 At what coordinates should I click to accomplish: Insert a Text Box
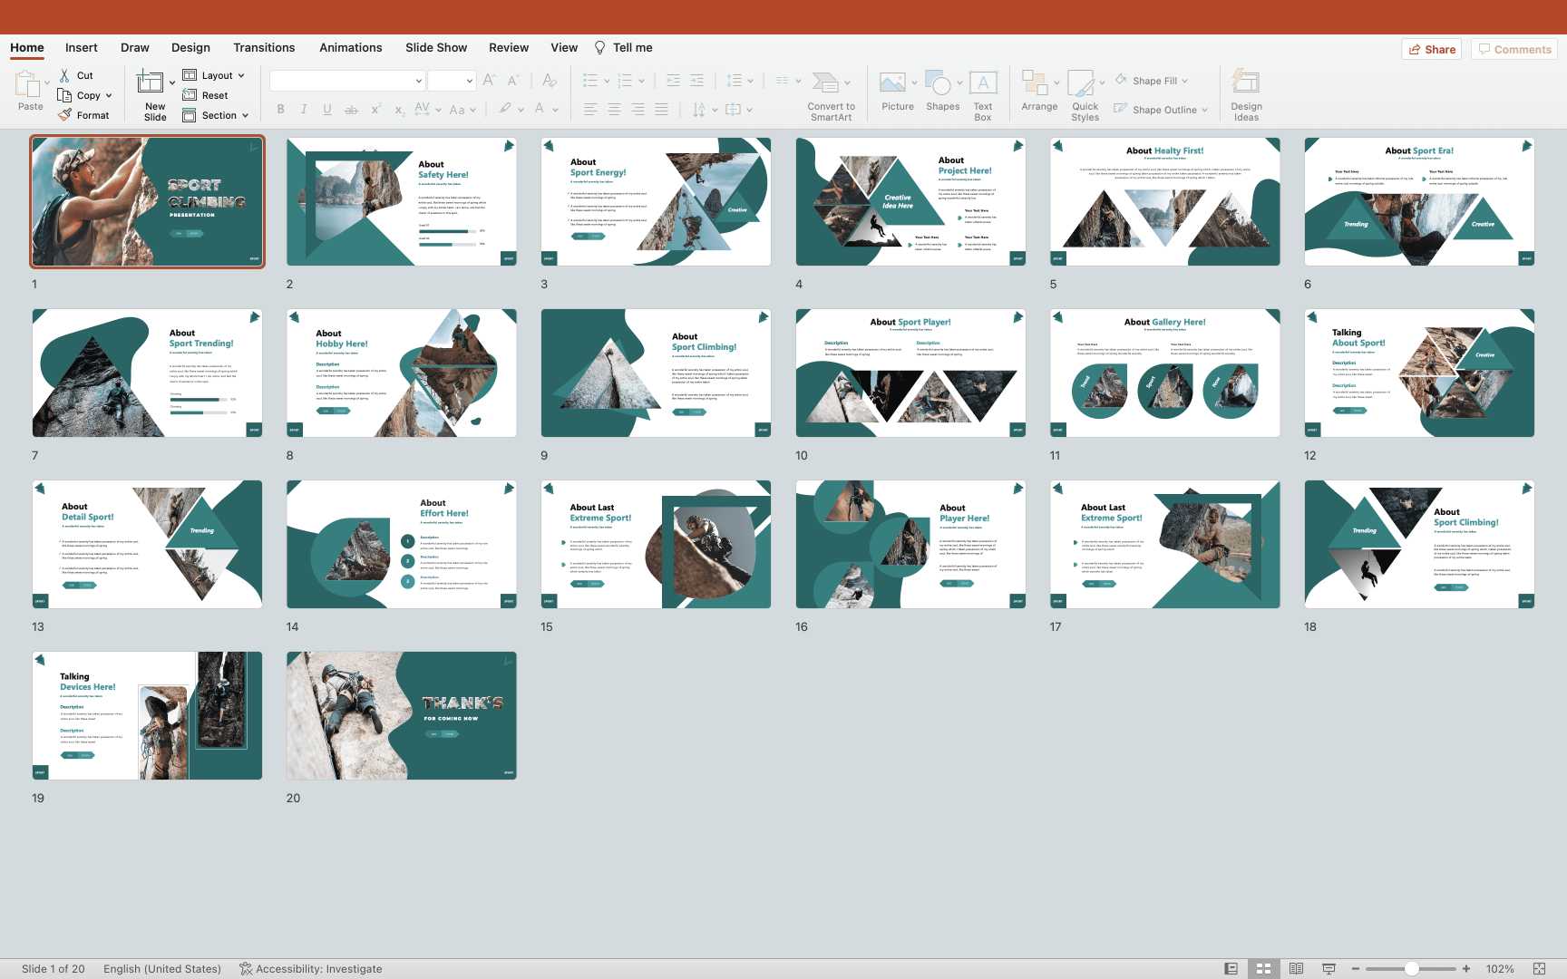coord(983,84)
